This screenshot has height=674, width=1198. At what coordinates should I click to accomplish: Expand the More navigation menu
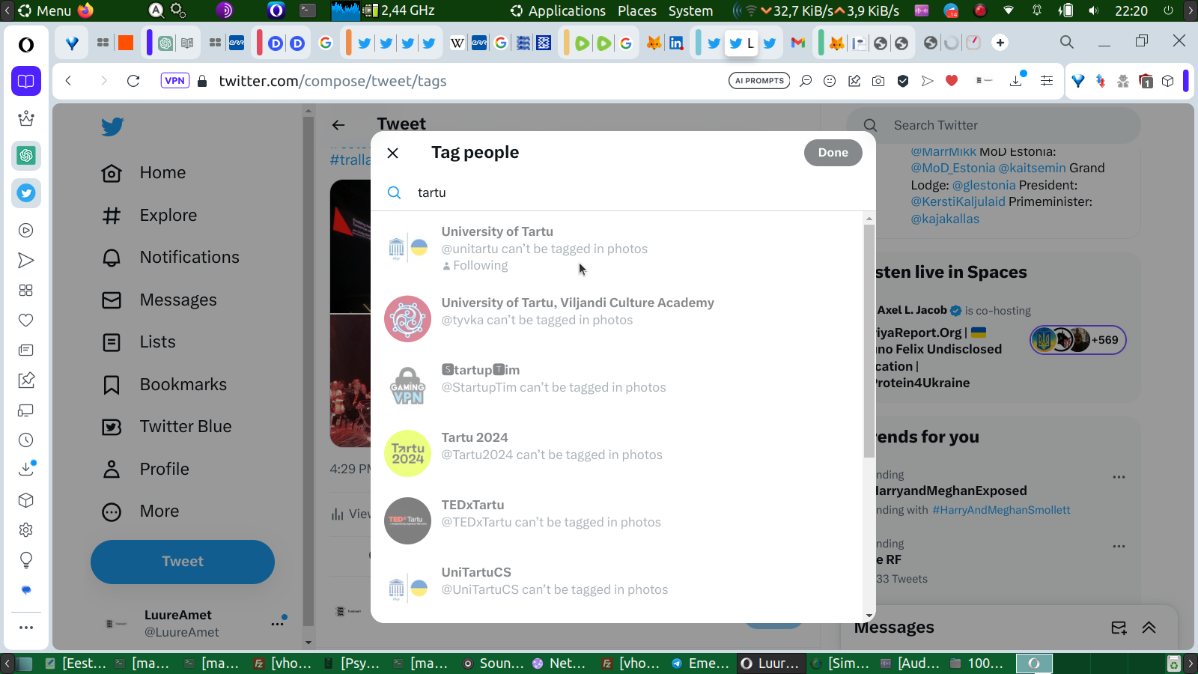tap(140, 511)
